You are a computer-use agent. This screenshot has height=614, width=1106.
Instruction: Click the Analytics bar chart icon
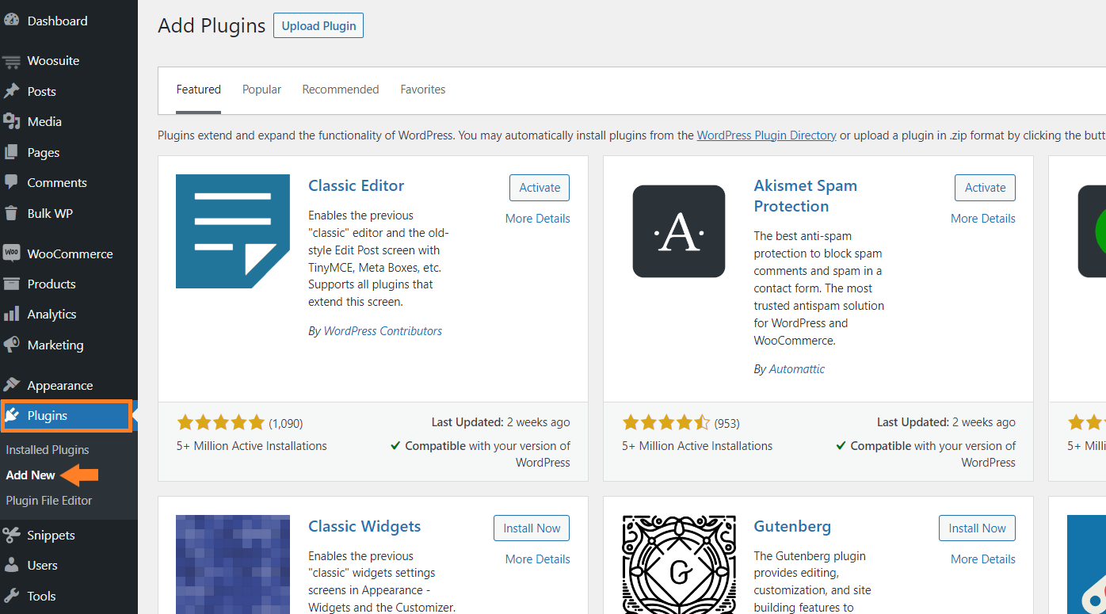(11, 314)
